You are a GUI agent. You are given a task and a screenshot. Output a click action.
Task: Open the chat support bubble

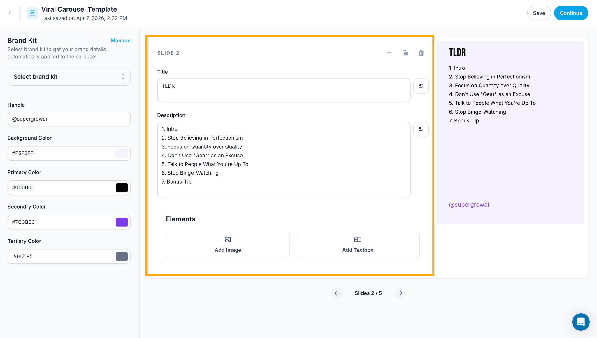tap(581, 322)
